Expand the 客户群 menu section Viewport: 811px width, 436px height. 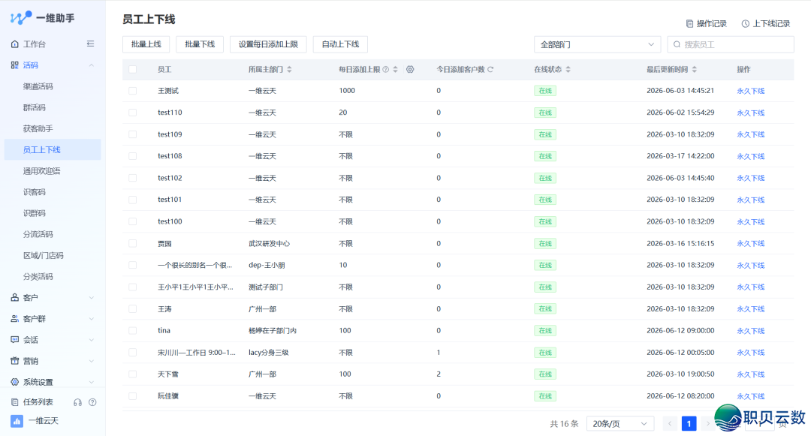tap(92, 319)
